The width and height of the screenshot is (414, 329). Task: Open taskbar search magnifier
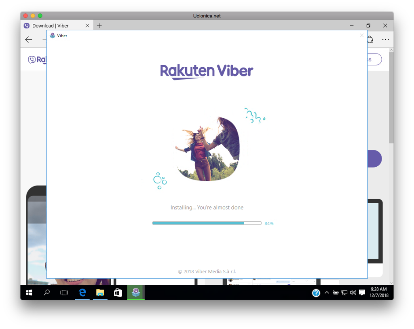(x=46, y=293)
